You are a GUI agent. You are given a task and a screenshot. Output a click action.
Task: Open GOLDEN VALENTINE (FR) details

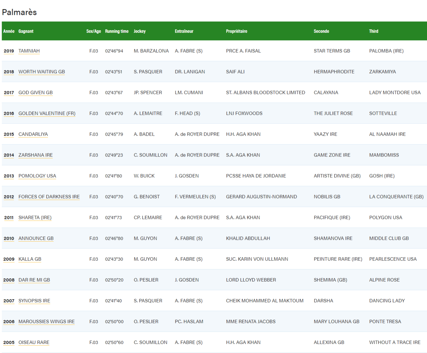point(46,113)
